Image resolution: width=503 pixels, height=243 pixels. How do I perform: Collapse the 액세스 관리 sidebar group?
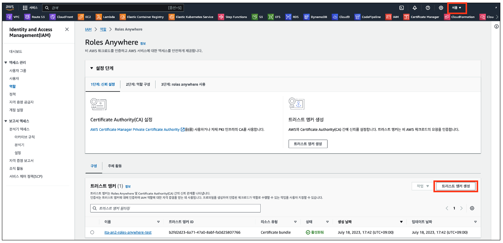[6, 62]
